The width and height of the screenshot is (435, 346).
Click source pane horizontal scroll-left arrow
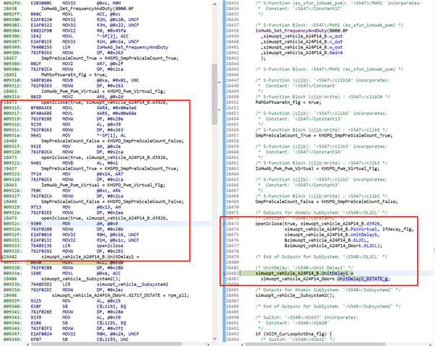pyautogui.click(x=243, y=344)
